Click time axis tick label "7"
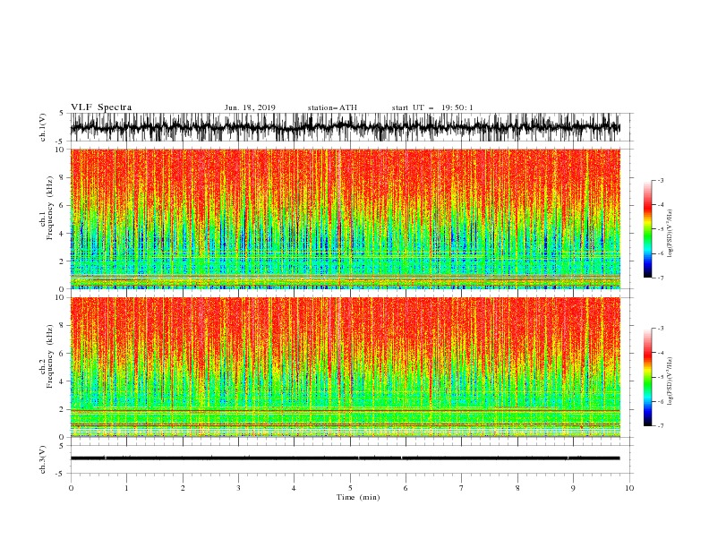Image resolution: width=709 pixels, height=548 pixels. [462, 488]
